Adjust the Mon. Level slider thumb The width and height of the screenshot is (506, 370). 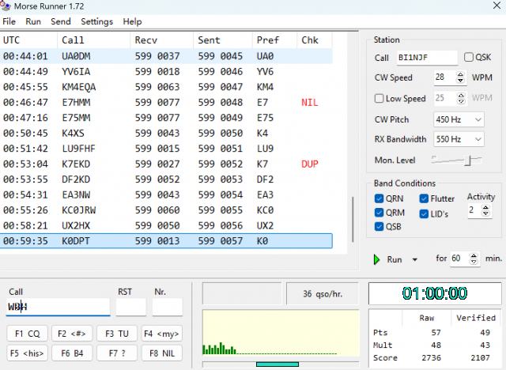pos(467,160)
